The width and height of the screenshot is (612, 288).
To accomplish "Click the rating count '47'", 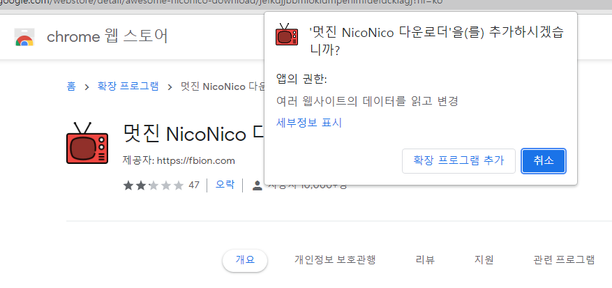I will click(x=194, y=185).
